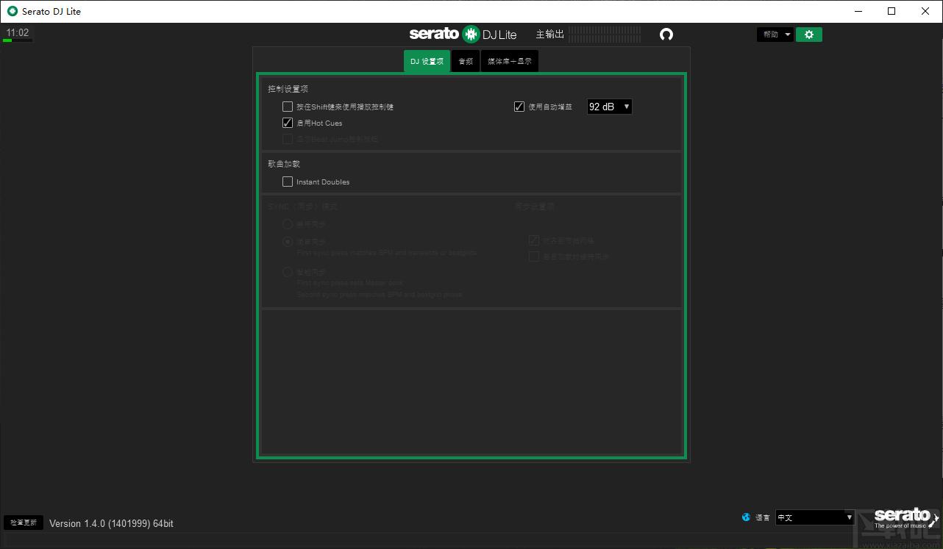Open the 92 dB gain dropdown
Image resolution: width=943 pixels, height=549 pixels.
(x=609, y=107)
